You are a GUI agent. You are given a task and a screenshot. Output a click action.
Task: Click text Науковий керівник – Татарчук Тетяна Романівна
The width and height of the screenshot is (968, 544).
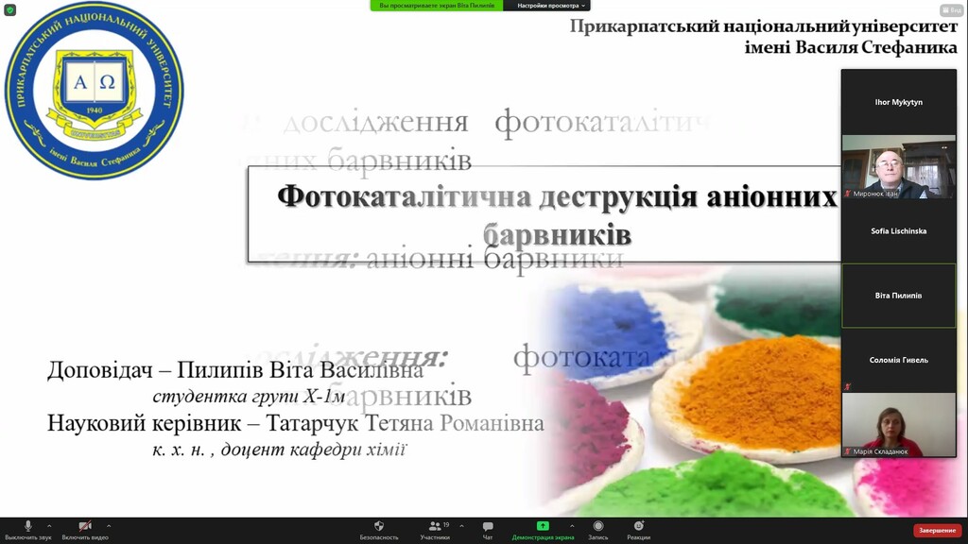tap(296, 423)
